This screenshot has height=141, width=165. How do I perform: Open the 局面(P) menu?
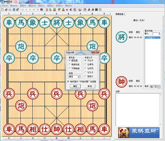pos(23,5)
